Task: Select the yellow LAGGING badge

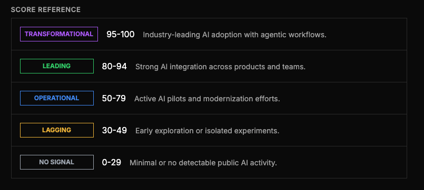Action: click(x=57, y=130)
